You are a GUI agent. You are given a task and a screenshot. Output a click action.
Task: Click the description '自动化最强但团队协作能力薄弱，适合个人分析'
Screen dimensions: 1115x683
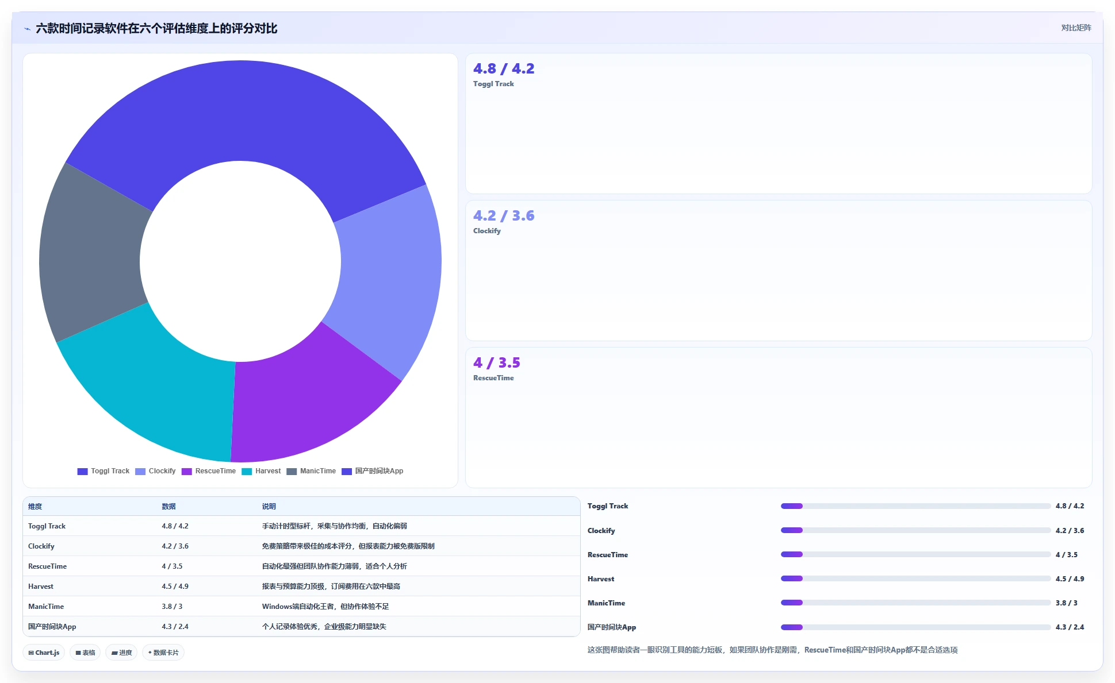click(335, 566)
